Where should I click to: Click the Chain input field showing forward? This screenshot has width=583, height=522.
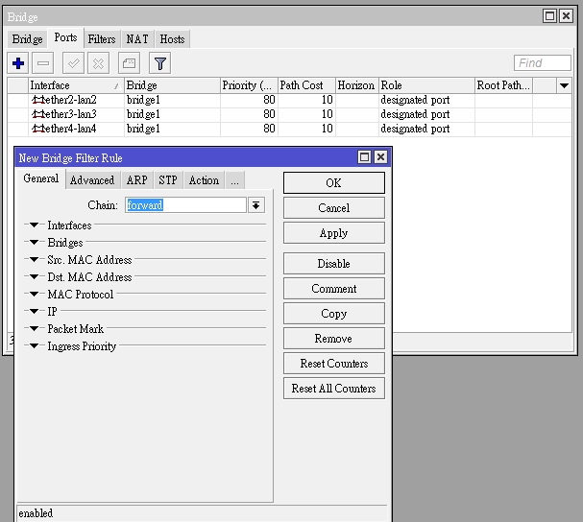click(185, 205)
